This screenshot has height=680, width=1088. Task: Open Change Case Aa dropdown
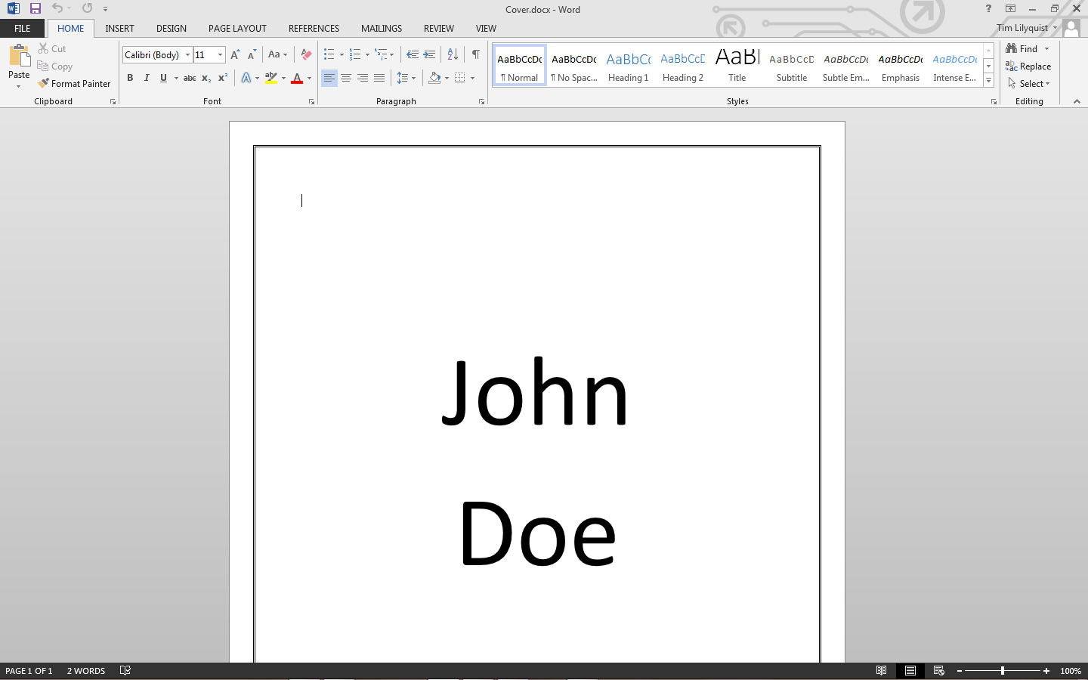[277, 54]
